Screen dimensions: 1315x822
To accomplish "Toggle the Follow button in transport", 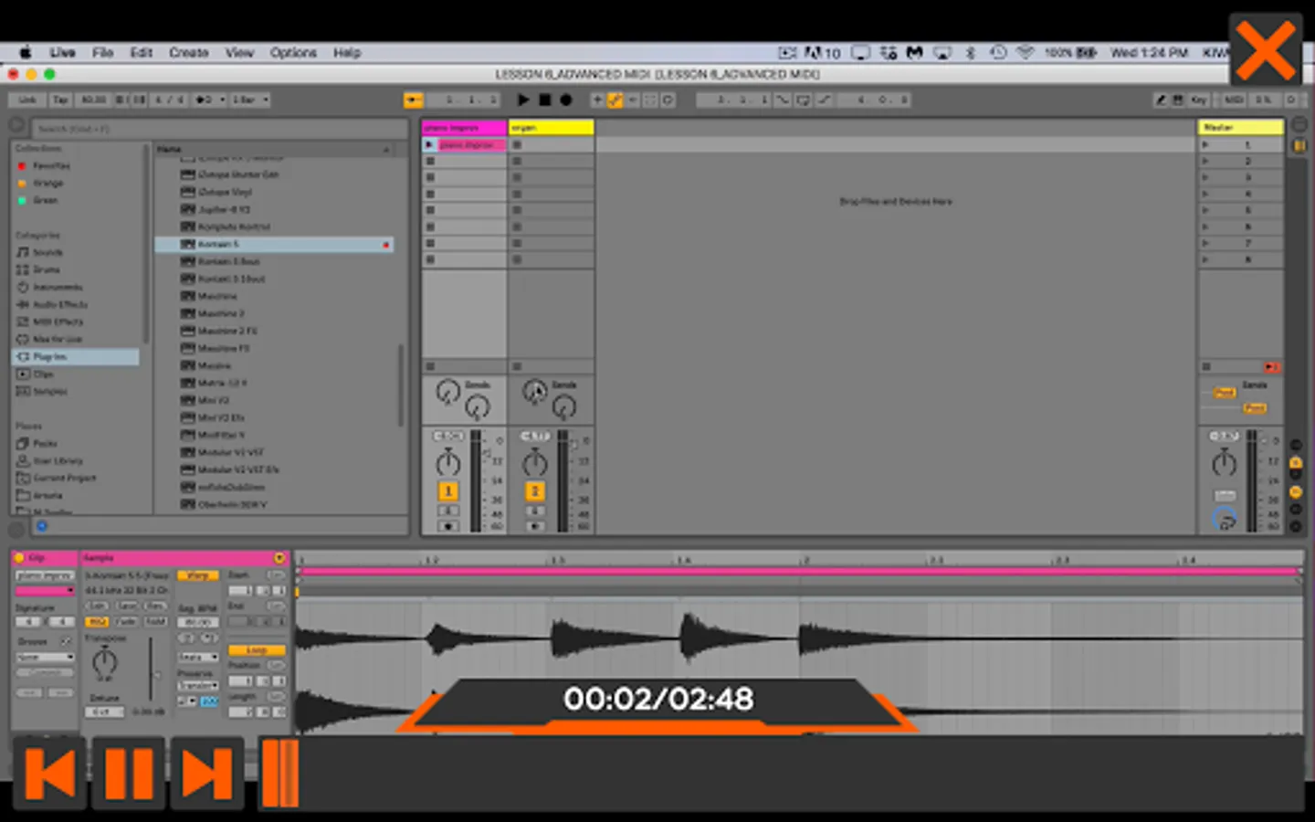I will pyautogui.click(x=413, y=100).
